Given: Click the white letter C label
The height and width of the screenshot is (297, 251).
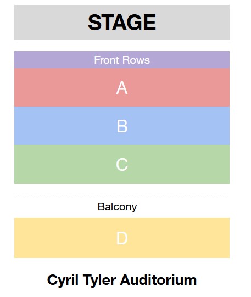Looking at the screenshot, I should coord(122,165).
